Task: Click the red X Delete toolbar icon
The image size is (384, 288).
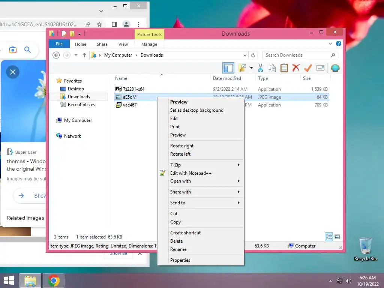Action: tap(296, 68)
